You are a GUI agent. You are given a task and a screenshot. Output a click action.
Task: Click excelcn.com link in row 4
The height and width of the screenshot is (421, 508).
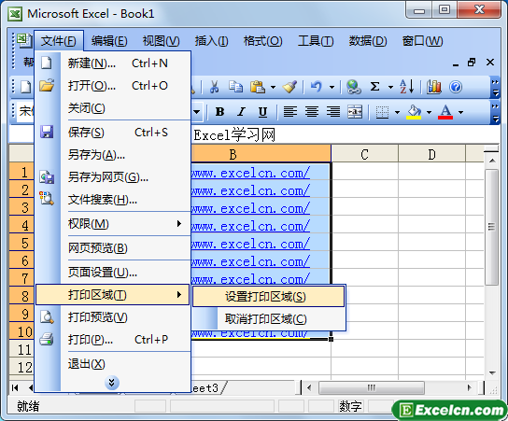251,226
